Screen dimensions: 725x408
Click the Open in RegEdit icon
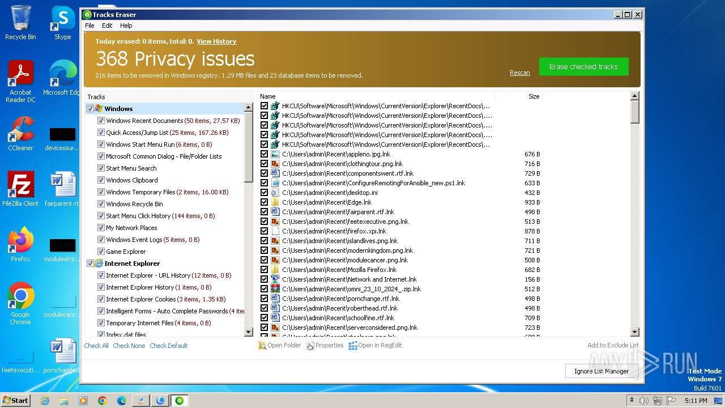point(353,346)
